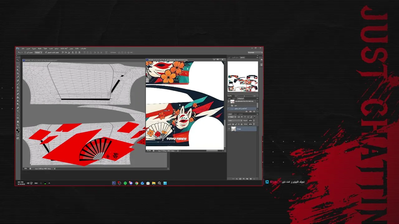Select the Type tool in the toolbox
Image resolution: width=399 pixels, height=224 pixels.
point(18,111)
